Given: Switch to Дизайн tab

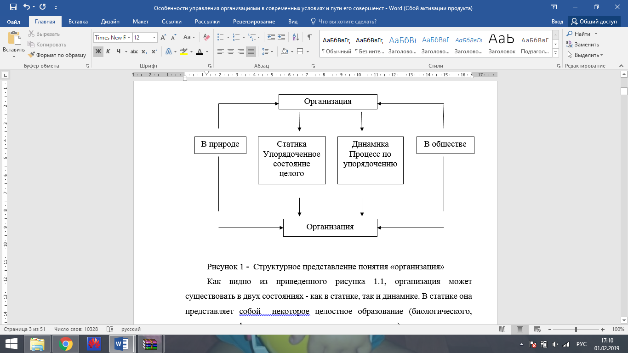Looking at the screenshot, I should click(x=110, y=22).
